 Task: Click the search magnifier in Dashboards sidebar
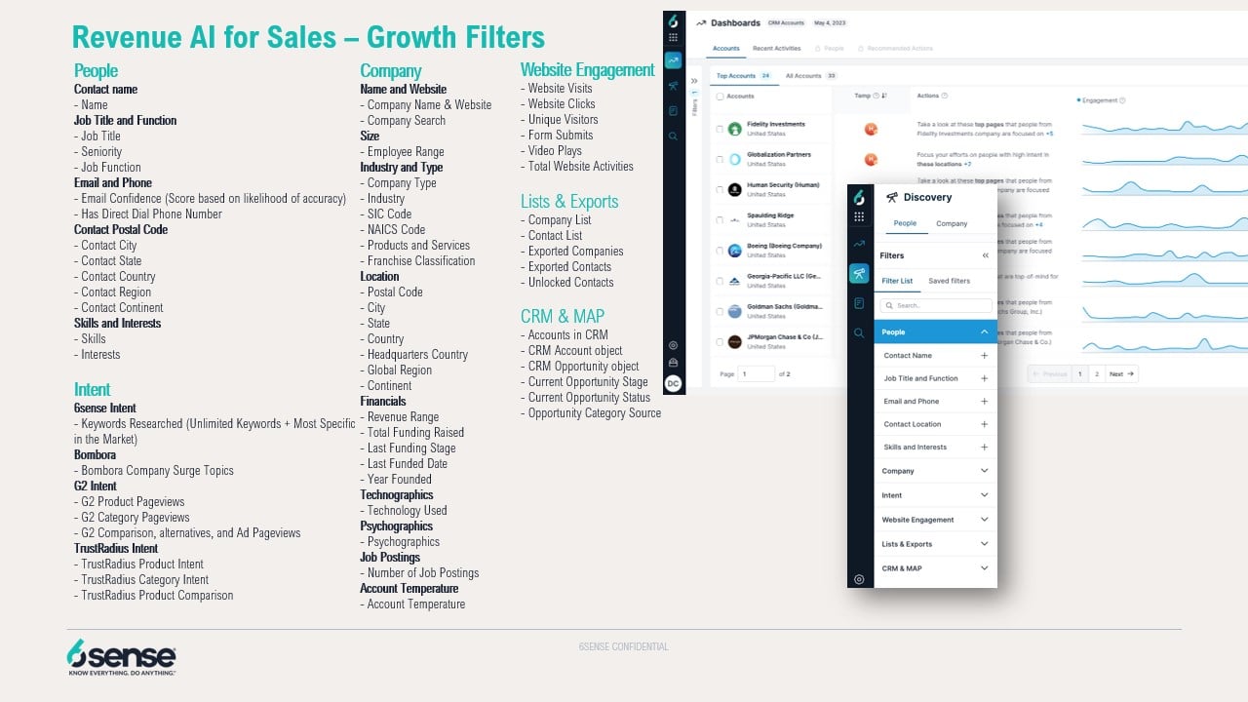pyautogui.click(x=673, y=136)
